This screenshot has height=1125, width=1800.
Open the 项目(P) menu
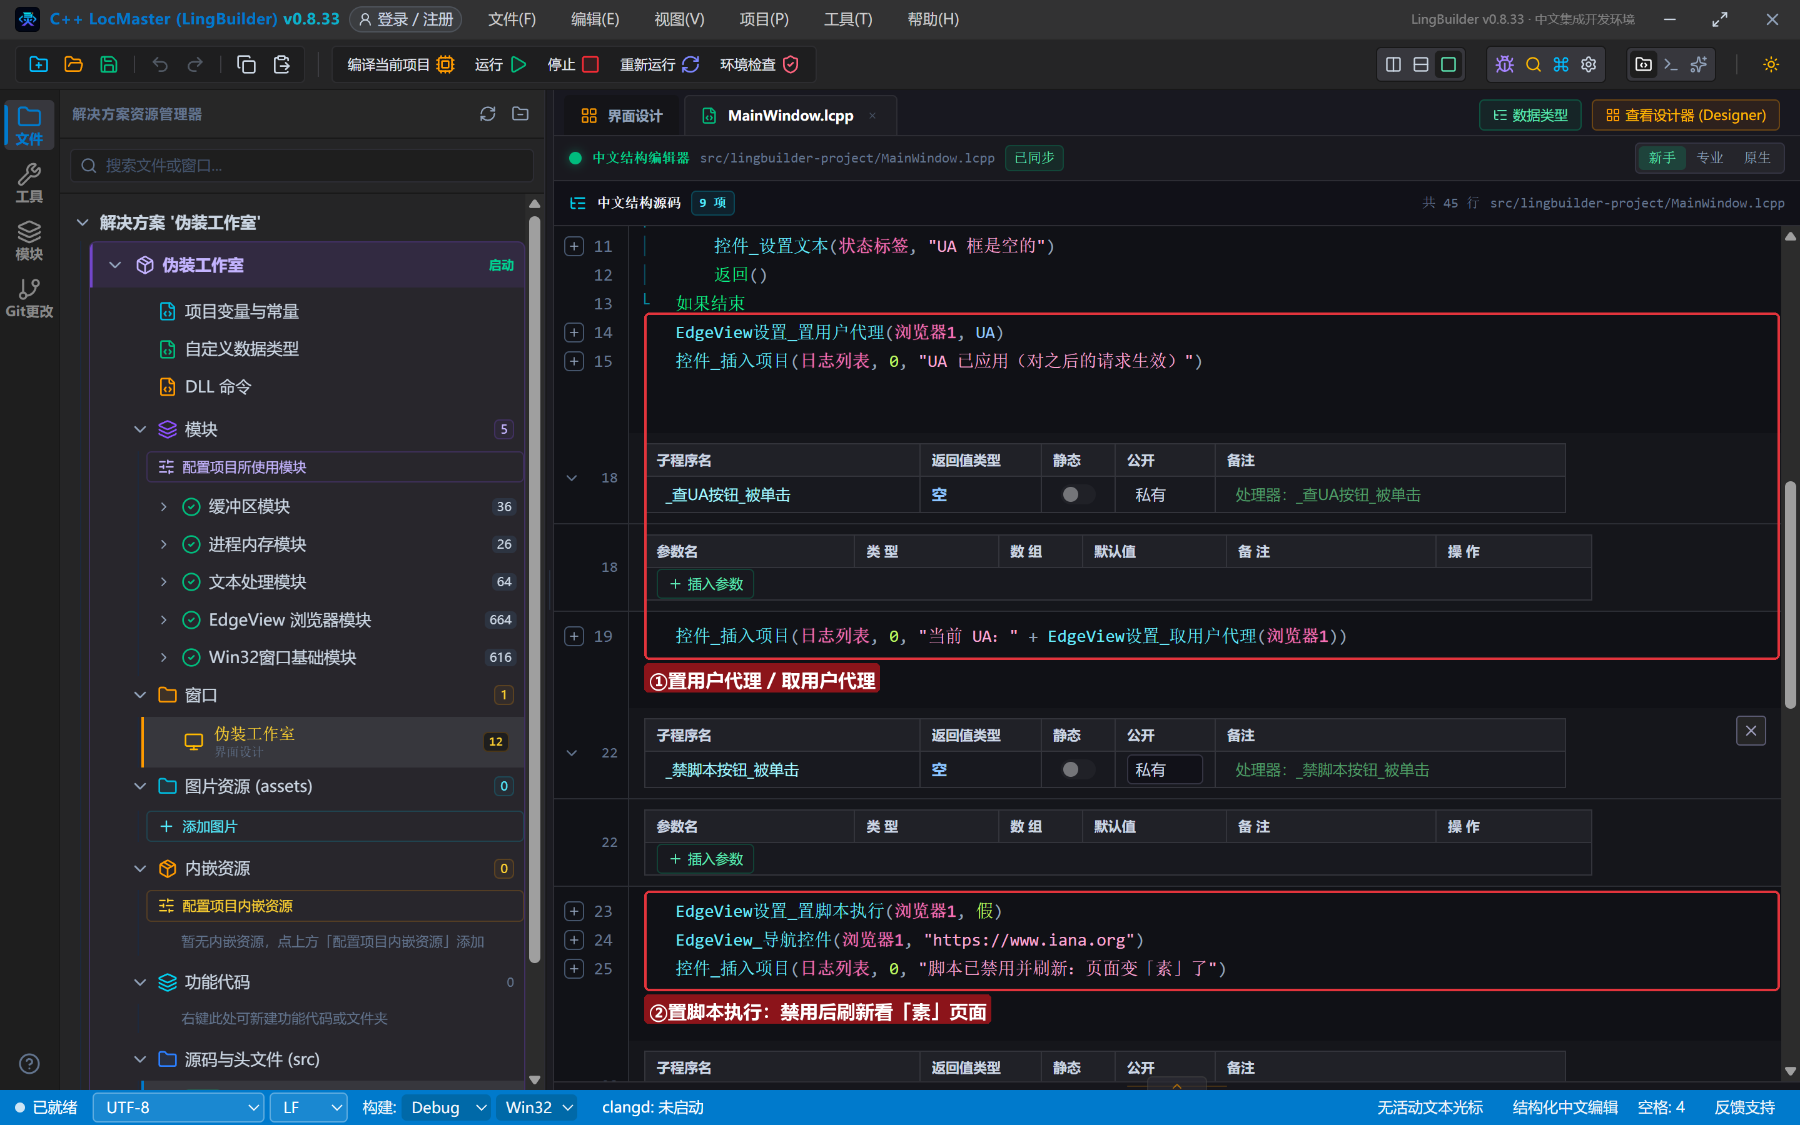764,19
